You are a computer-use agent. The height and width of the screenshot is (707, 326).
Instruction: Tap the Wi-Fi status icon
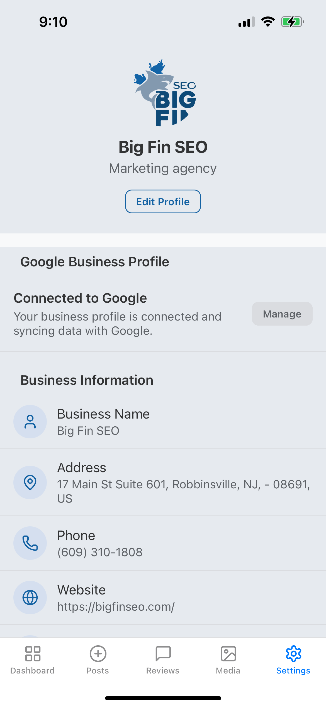coord(268,22)
